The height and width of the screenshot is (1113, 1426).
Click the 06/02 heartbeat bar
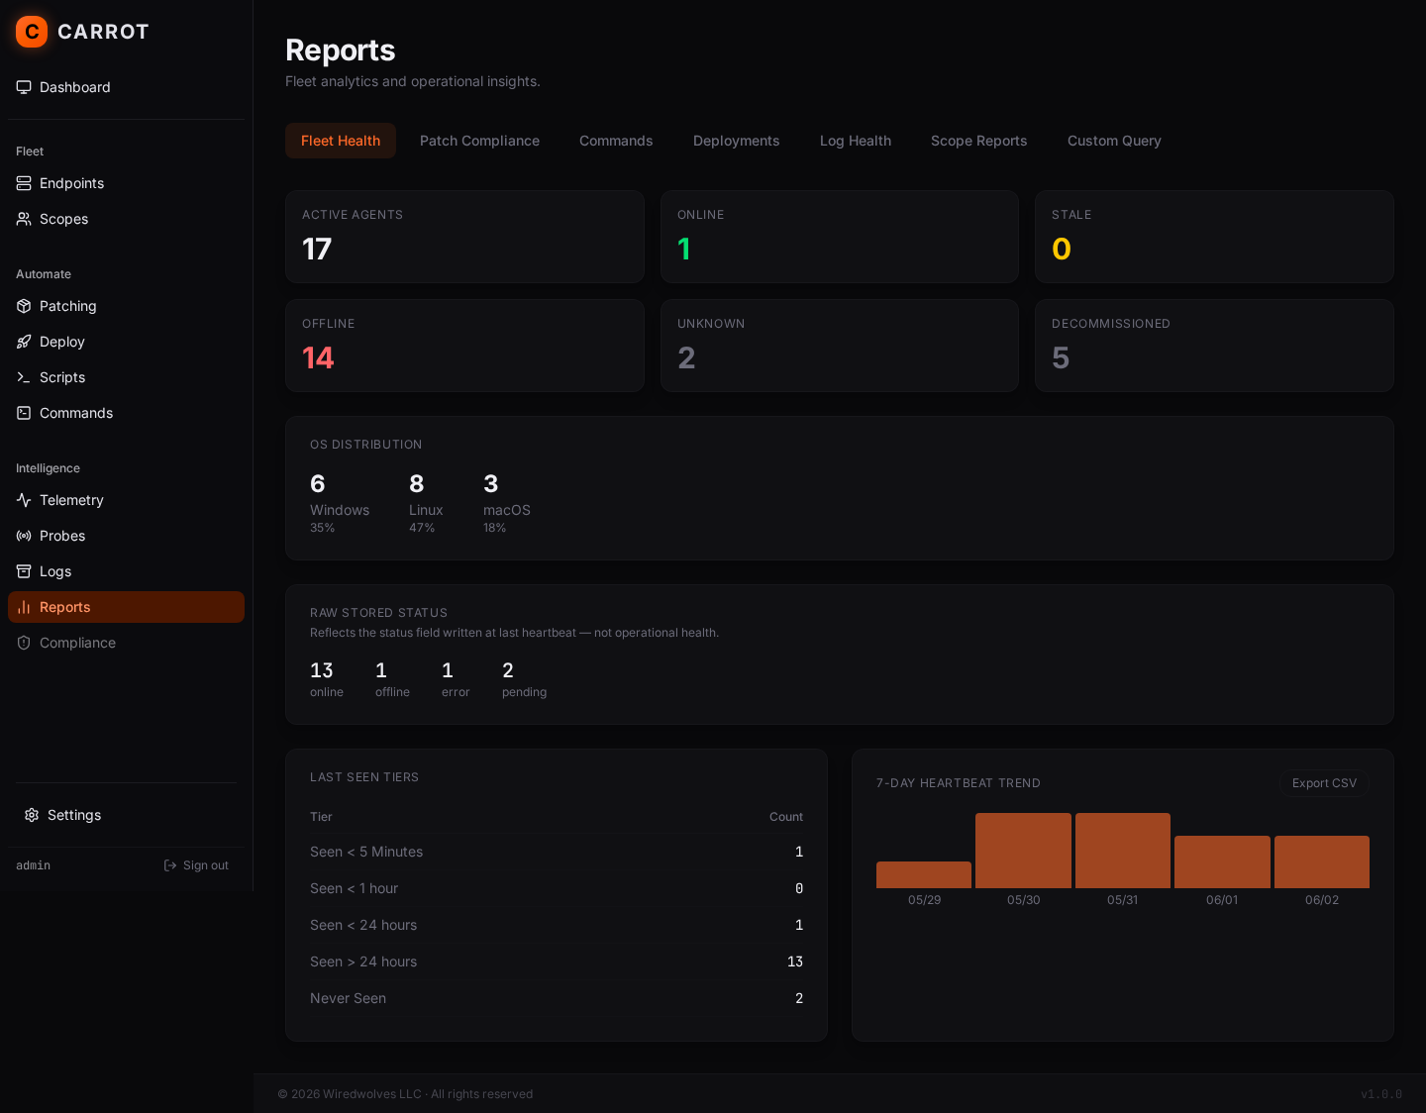[1322, 861]
